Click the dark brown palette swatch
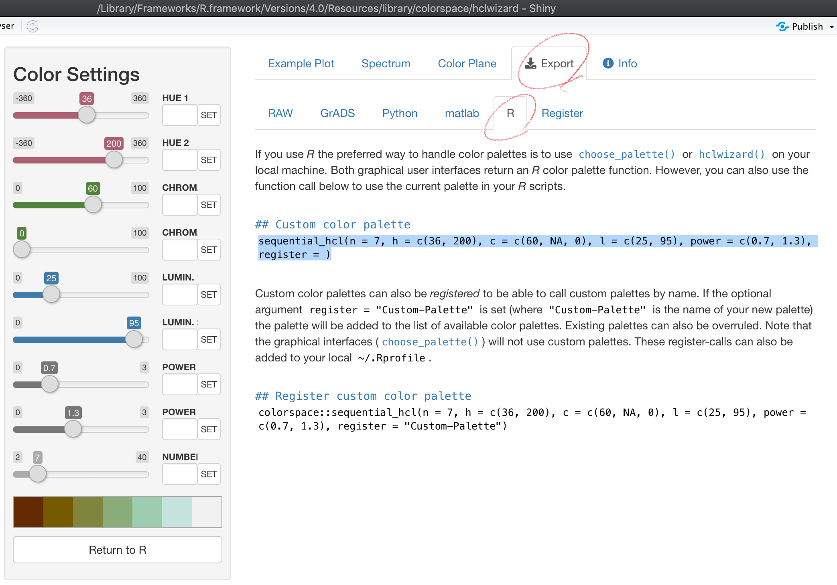The image size is (837, 585). pos(28,512)
